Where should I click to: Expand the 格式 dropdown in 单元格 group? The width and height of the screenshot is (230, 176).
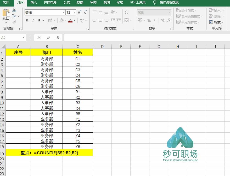(218, 22)
